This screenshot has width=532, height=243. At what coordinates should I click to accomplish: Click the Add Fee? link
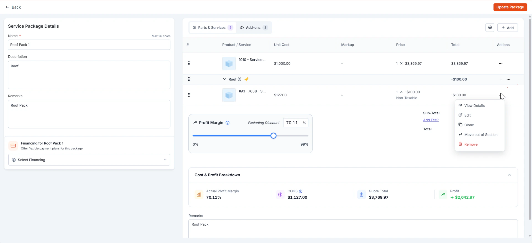[x=431, y=120]
